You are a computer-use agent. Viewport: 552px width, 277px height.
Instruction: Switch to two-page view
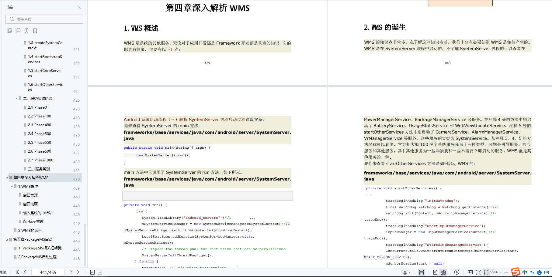443,272
